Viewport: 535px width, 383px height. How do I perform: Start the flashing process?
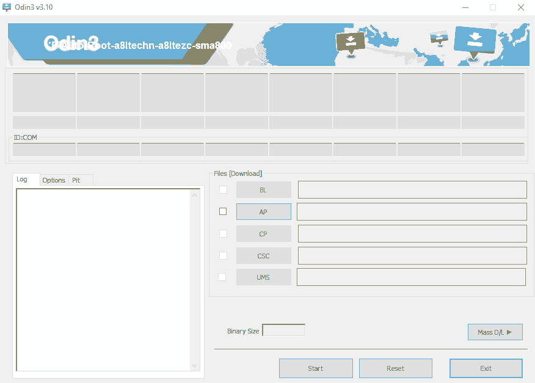tap(316, 368)
